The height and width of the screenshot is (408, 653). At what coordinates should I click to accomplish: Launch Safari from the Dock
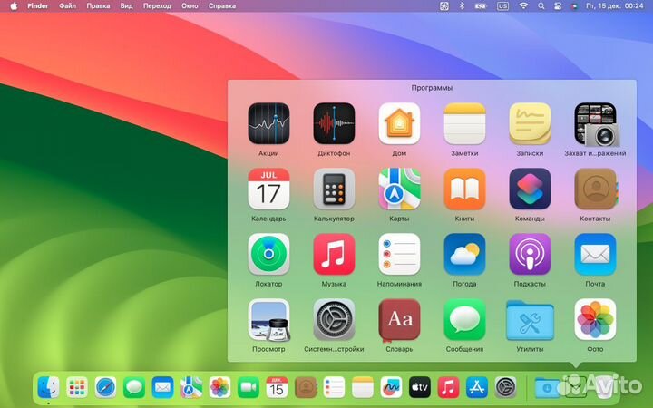coord(106,387)
